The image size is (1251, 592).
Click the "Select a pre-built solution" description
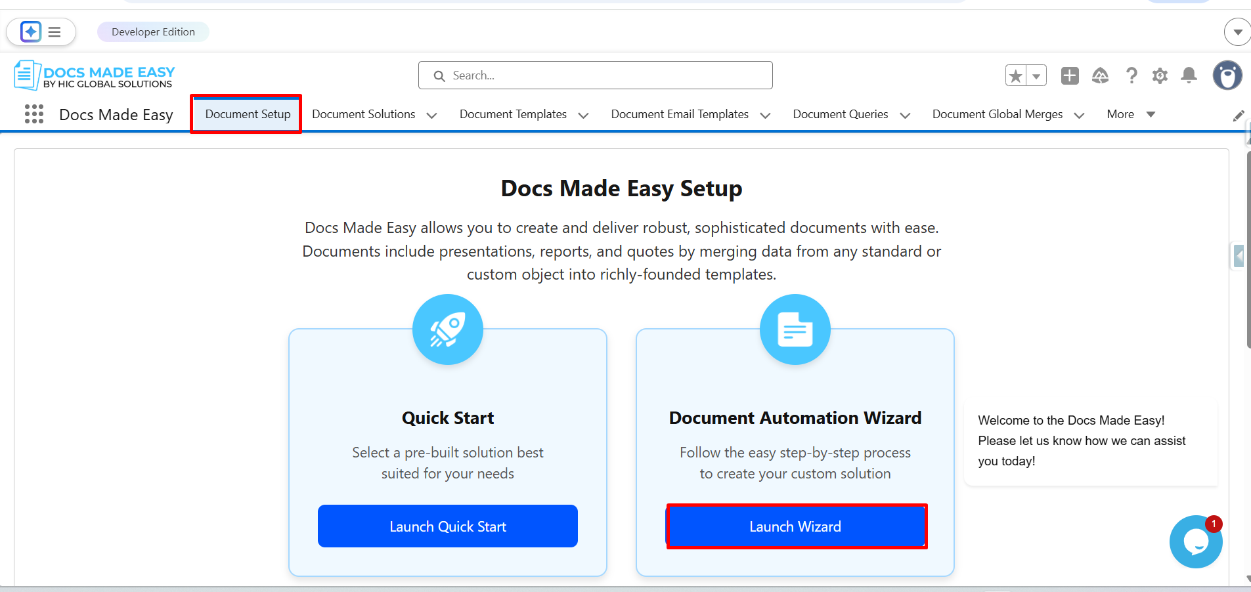click(x=448, y=463)
